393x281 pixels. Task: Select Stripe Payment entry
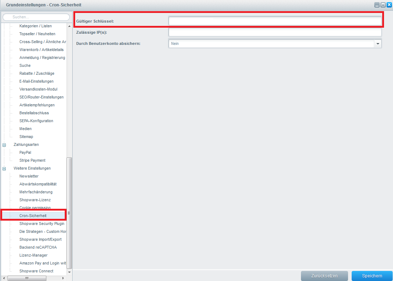[32, 160]
